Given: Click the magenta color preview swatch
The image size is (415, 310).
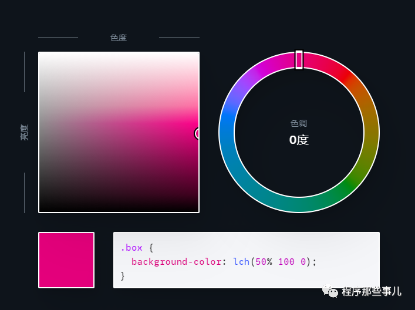Looking at the screenshot, I should 66,260.
